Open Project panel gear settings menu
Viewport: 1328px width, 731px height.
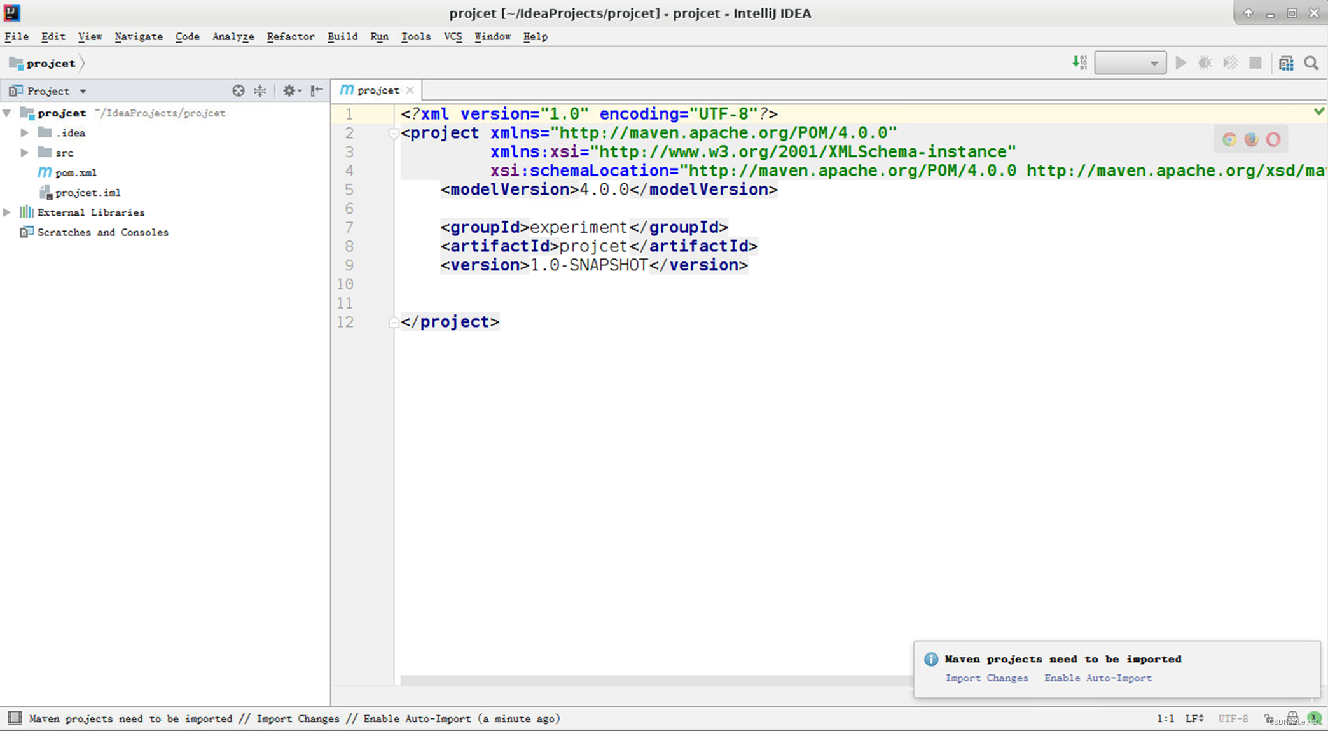click(x=291, y=90)
